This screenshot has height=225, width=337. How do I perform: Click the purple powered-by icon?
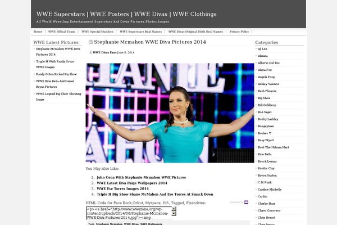point(247,202)
